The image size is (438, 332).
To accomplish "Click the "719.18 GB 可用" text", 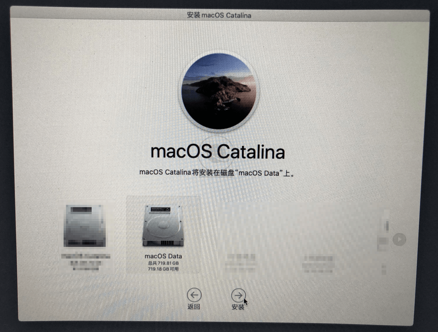I will [x=163, y=269].
